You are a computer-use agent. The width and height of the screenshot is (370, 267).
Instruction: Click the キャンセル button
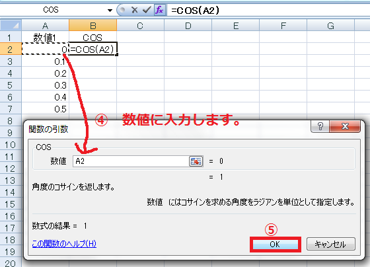[x=330, y=244]
